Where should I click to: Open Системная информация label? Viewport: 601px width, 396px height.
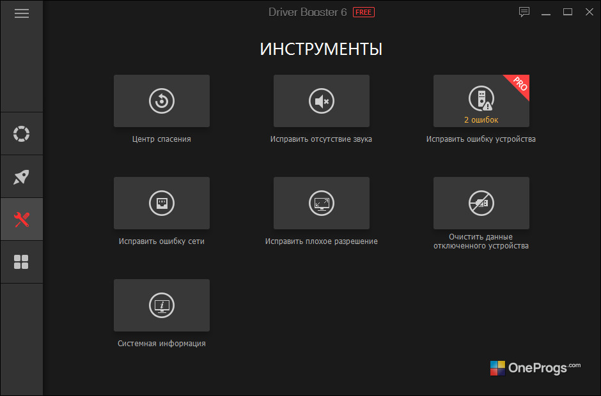coord(162,344)
